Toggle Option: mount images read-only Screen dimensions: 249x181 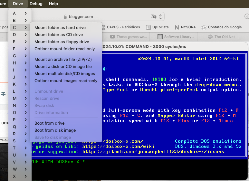tap(66, 81)
